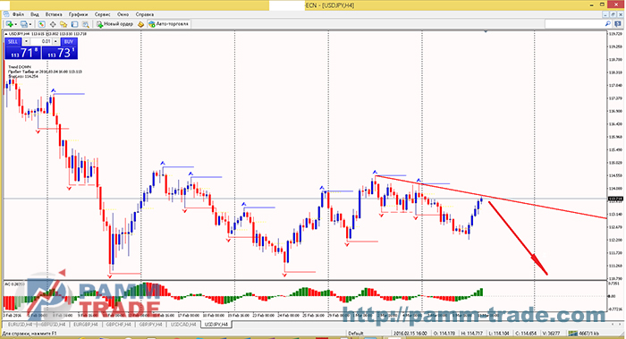The height and width of the screenshot is (339, 626).
Task: Open the Графики menu
Action: [x=78, y=14]
